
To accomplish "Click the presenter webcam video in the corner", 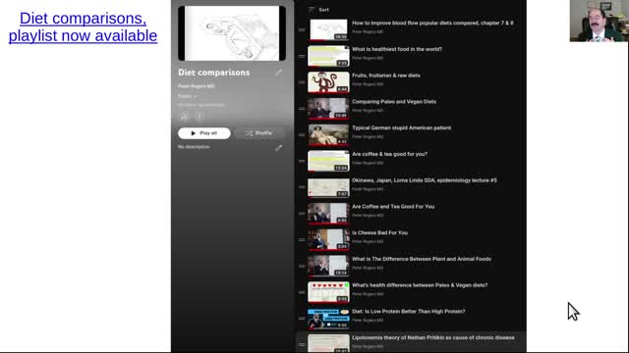I will point(599,21).
